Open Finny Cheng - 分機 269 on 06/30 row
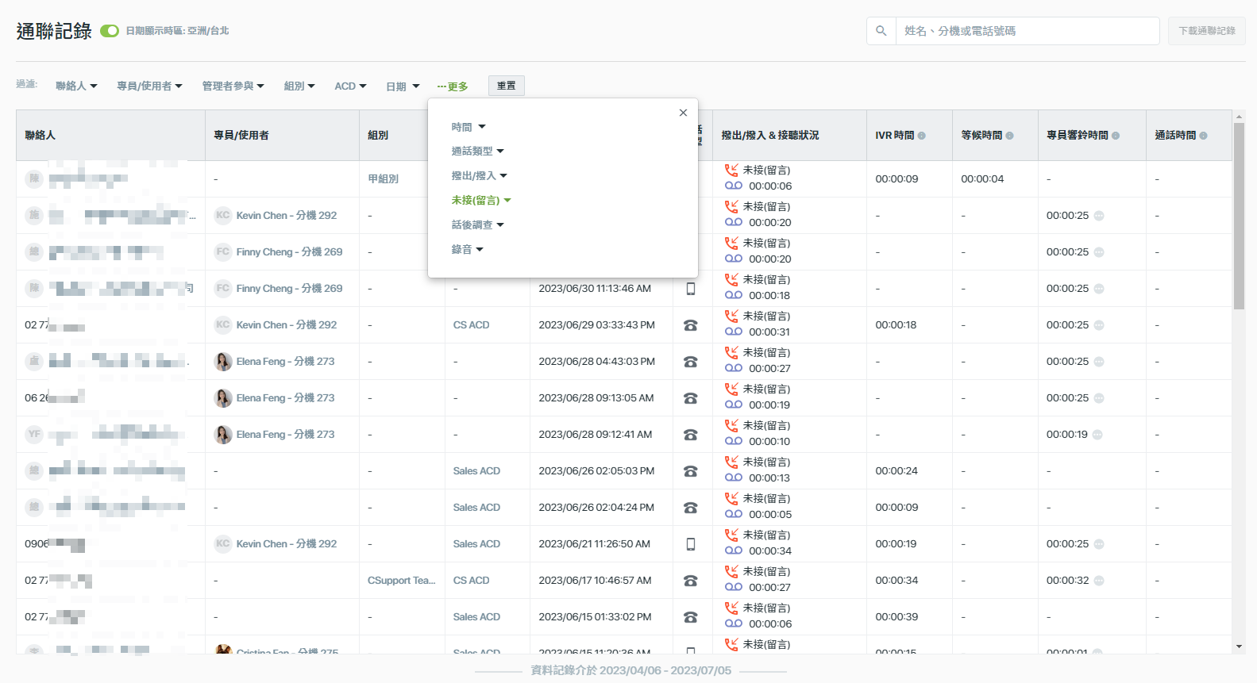 point(289,289)
